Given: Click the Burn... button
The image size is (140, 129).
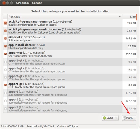Looking at the screenshot, I should [x=129, y=118].
